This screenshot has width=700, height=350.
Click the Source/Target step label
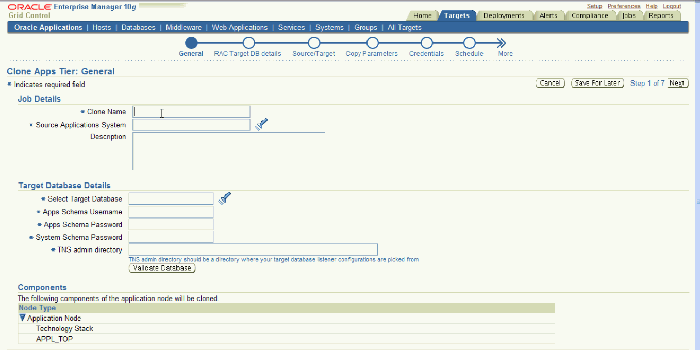tap(313, 53)
